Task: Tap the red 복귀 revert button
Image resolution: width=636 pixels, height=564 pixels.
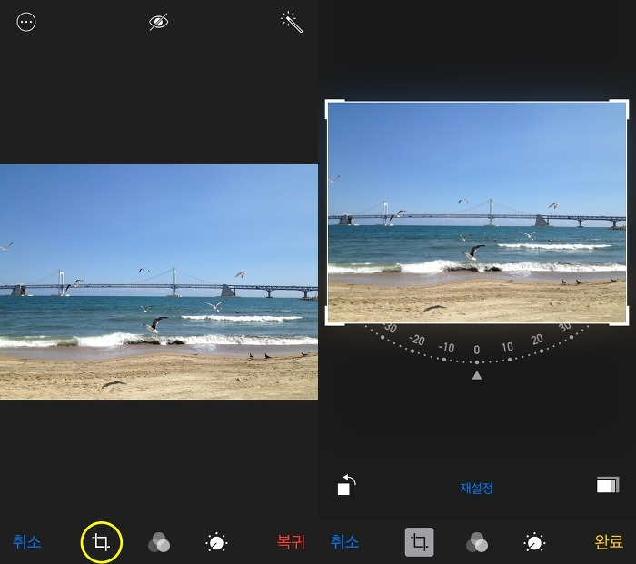Action: coord(291,541)
